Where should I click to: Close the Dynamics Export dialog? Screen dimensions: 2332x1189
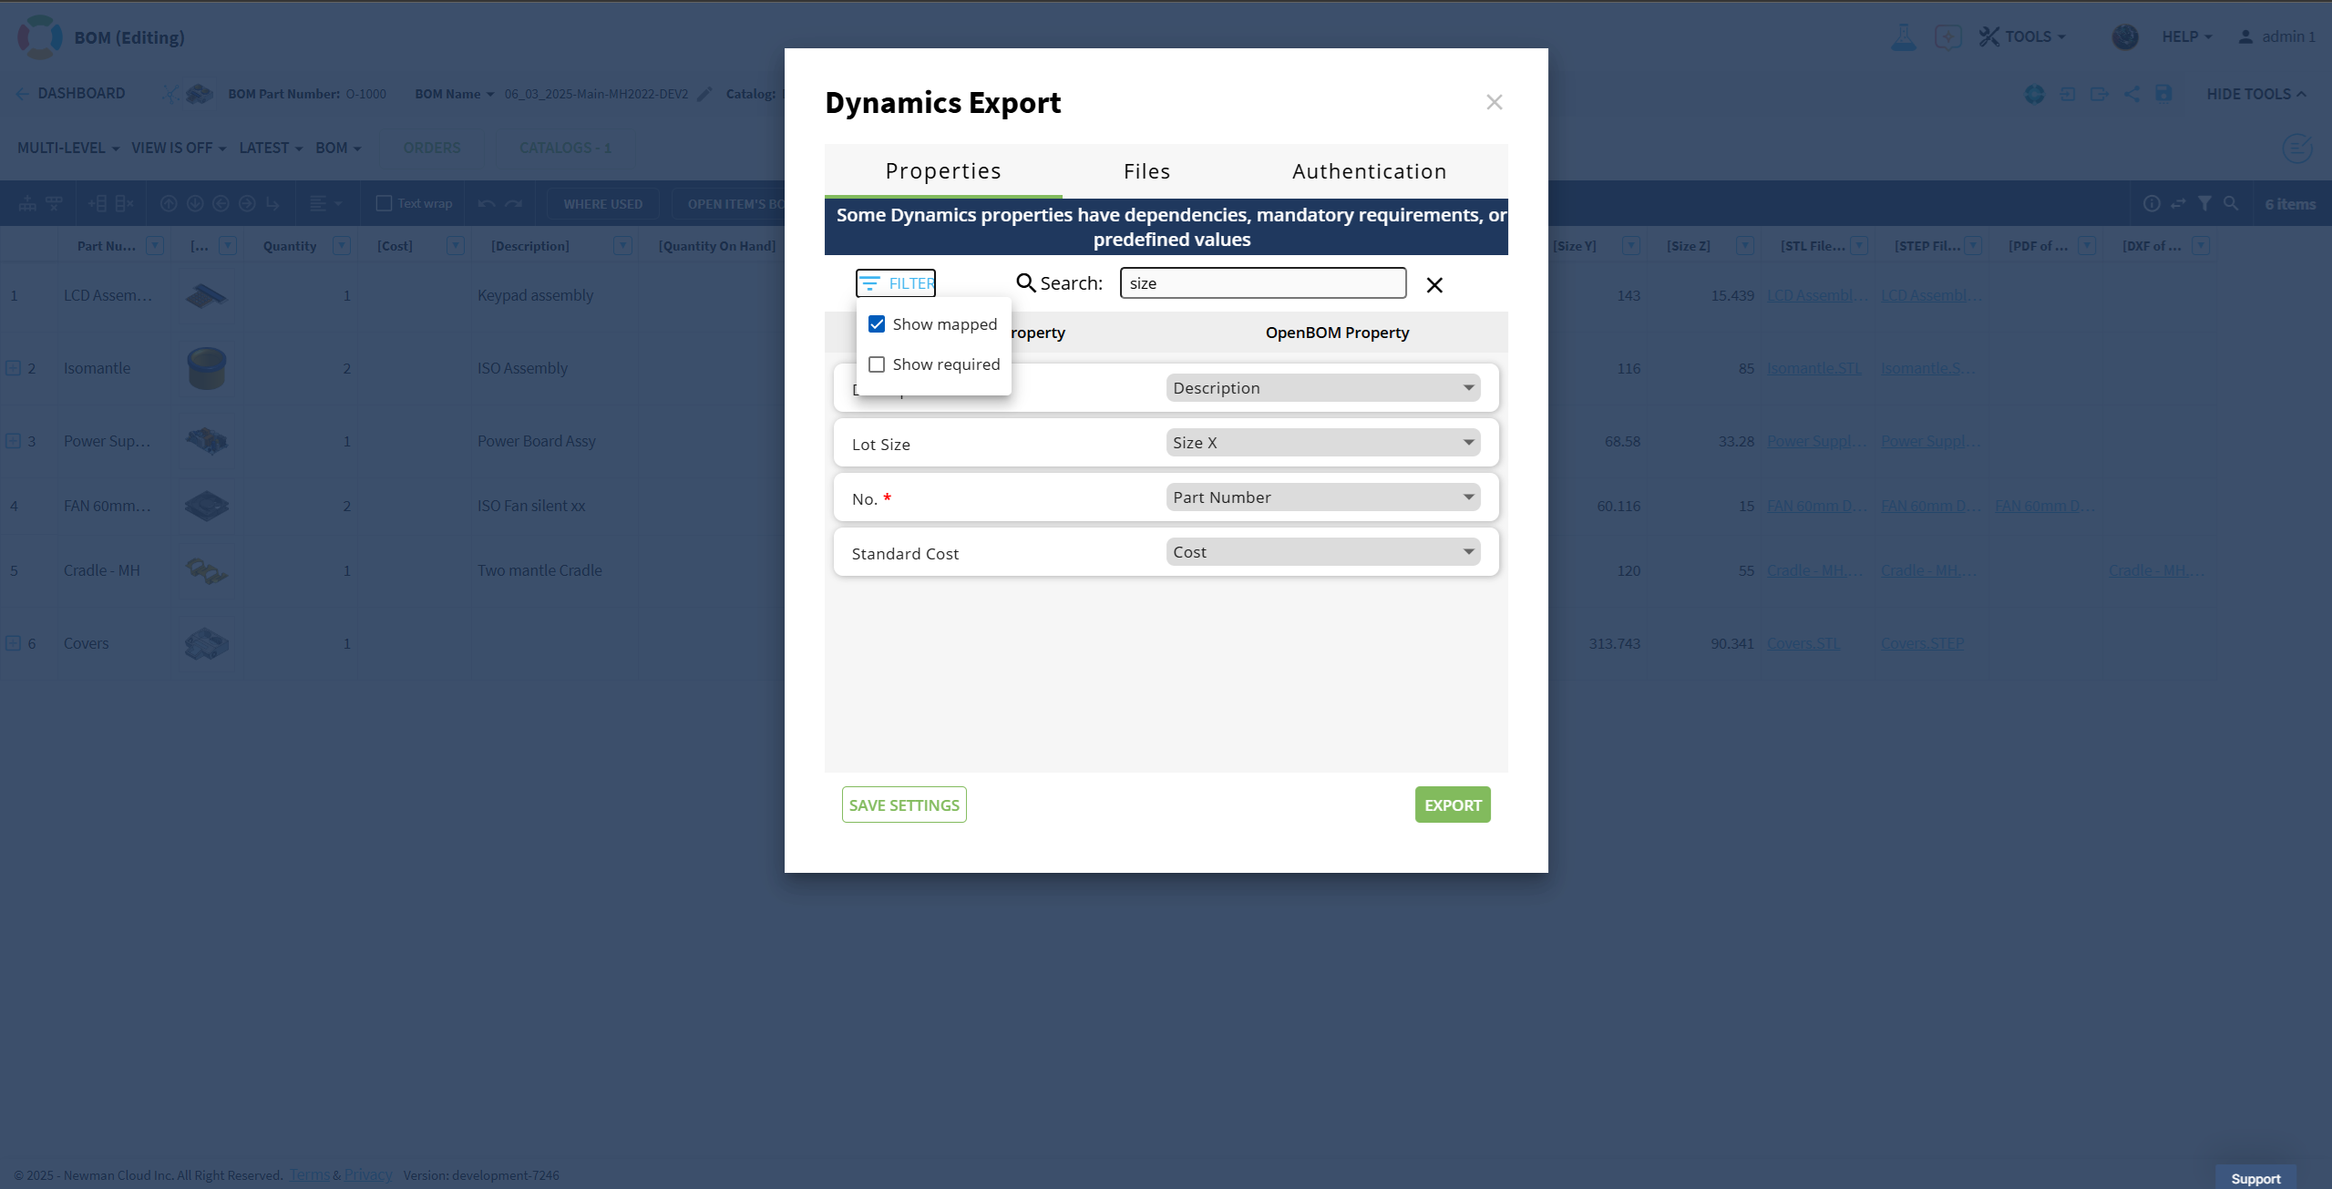coord(1494,102)
